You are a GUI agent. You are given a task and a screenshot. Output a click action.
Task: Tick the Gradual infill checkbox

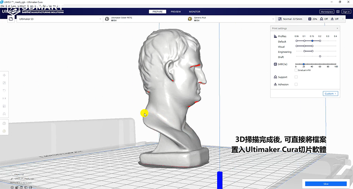(x=296, y=70)
